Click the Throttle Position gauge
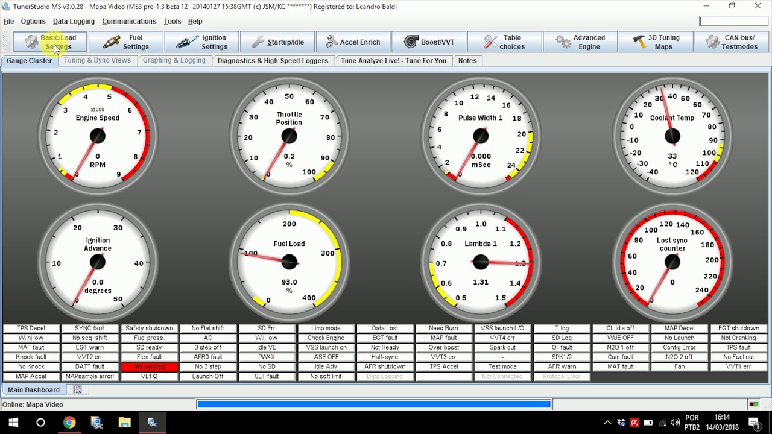772x434 pixels. [289, 136]
